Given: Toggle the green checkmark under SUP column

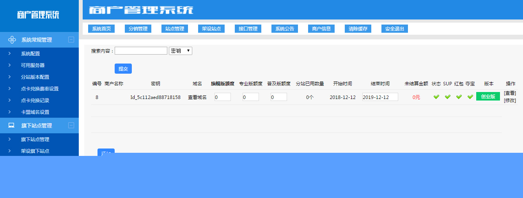Looking at the screenshot, I should click(447, 97).
